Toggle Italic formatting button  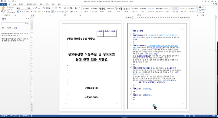coord(20,11)
